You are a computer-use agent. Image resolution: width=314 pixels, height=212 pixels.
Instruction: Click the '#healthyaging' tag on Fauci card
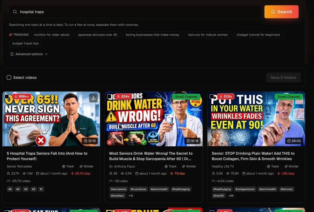click(181, 189)
